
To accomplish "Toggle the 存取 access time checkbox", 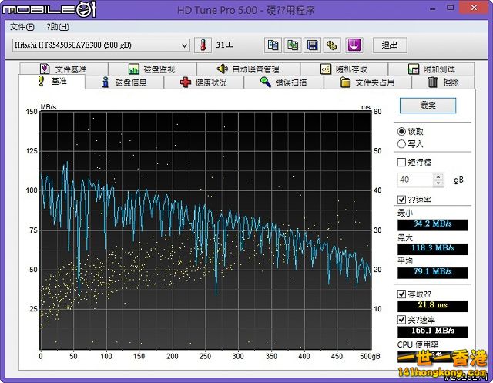I will (401, 294).
